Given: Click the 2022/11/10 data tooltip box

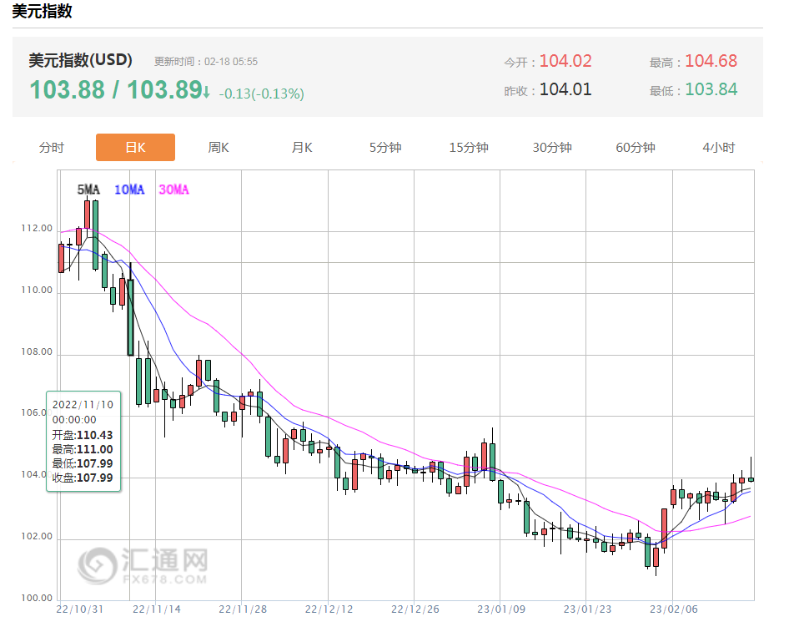Looking at the screenshot, I should point(83,440).
